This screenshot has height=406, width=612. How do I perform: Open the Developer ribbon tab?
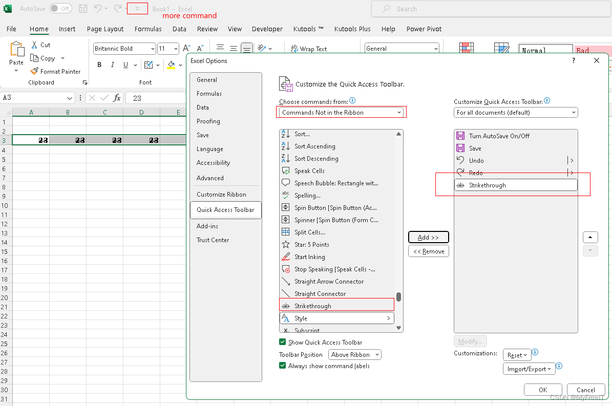pyautogui.click(x=267, y=29)
